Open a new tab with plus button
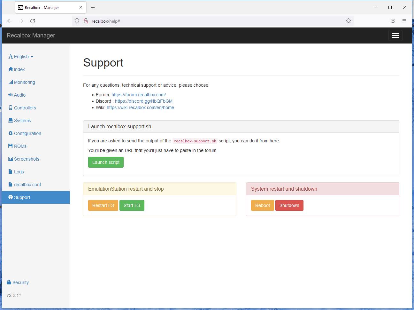The image size is (414, 310). pos(93,7)
